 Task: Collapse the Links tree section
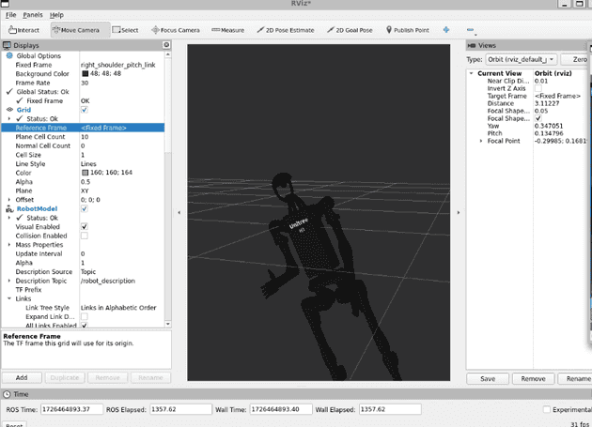pyautogui.click(x=9, y=298)
